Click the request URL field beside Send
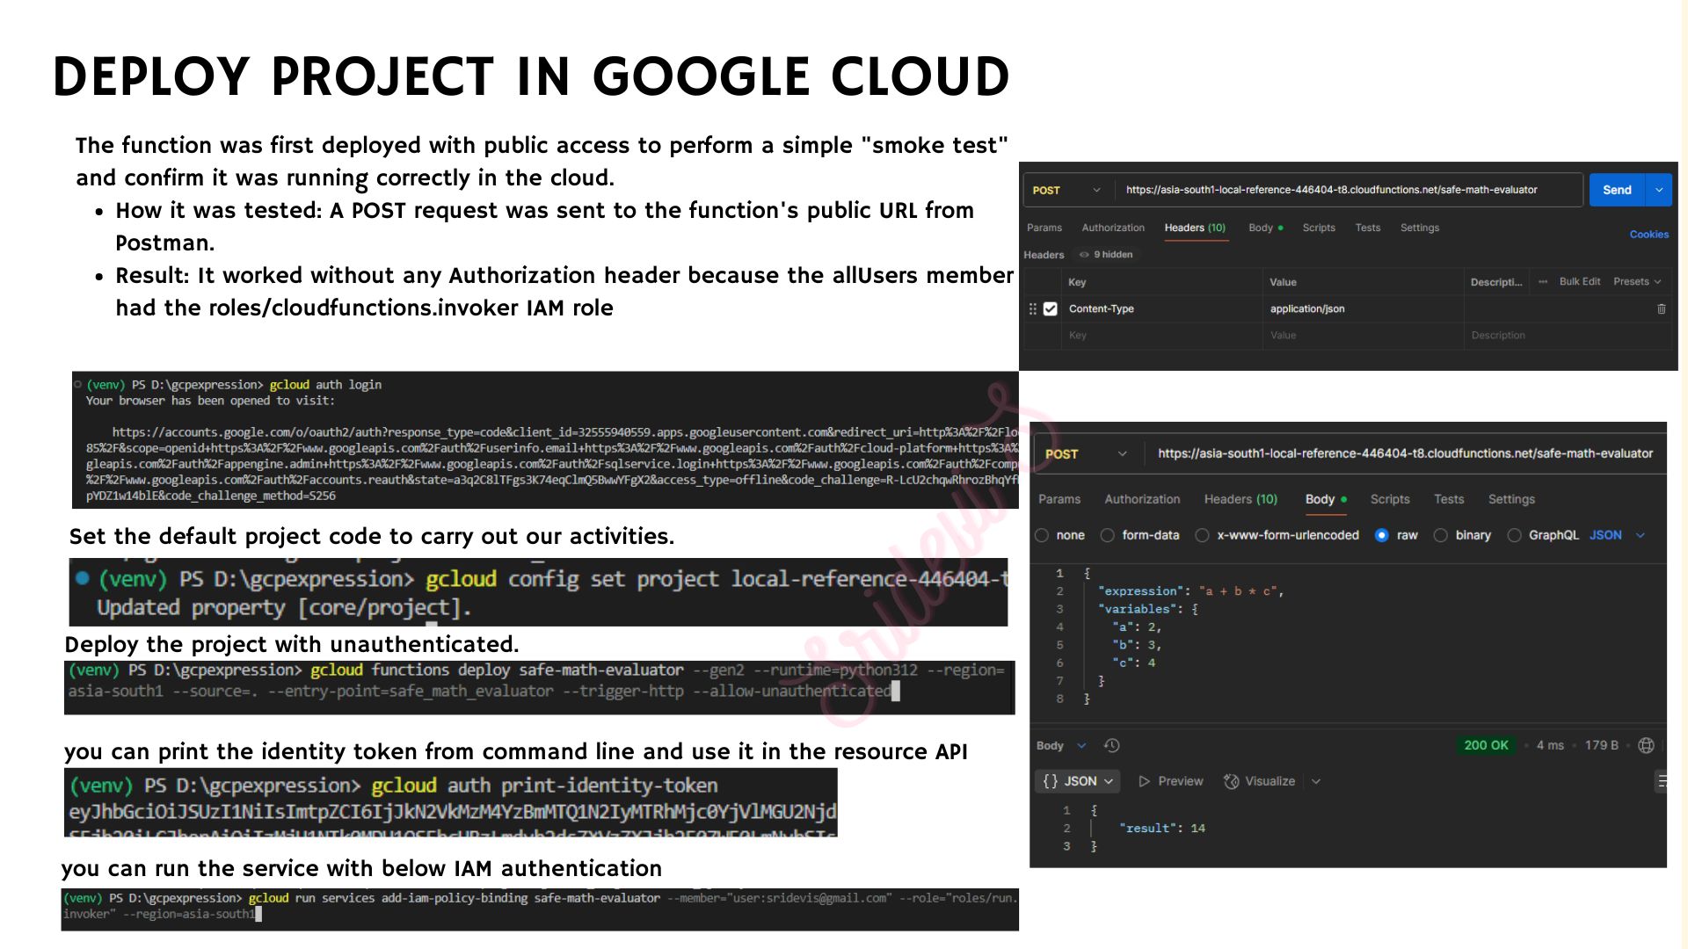 pyautogui.click(x=1350, y=190)
